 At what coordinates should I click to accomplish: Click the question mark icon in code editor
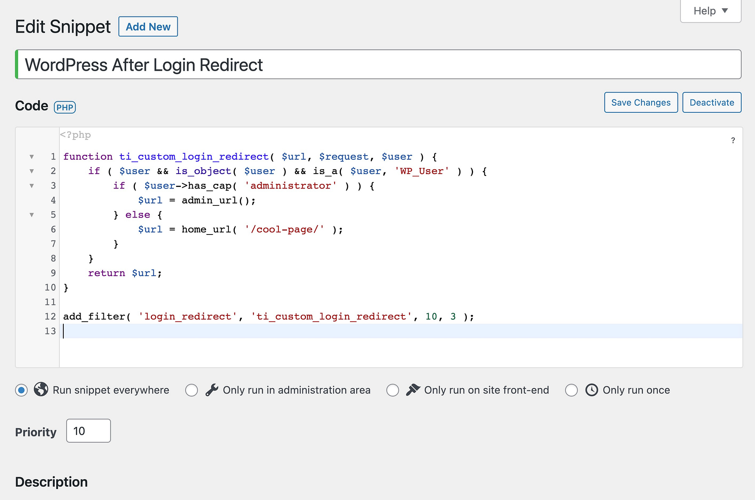click(733, 140)
